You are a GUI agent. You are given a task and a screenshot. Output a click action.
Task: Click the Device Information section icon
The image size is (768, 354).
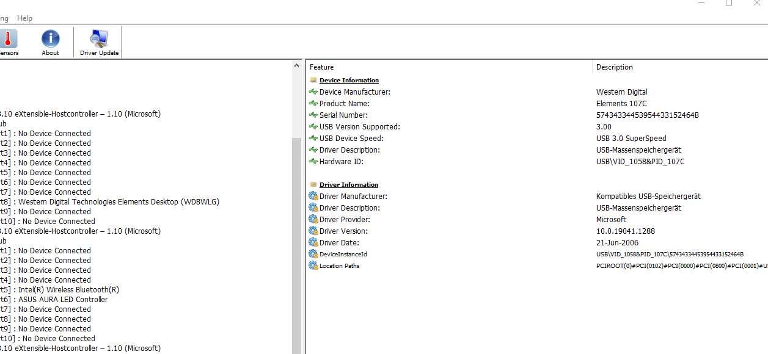point(313,81)
